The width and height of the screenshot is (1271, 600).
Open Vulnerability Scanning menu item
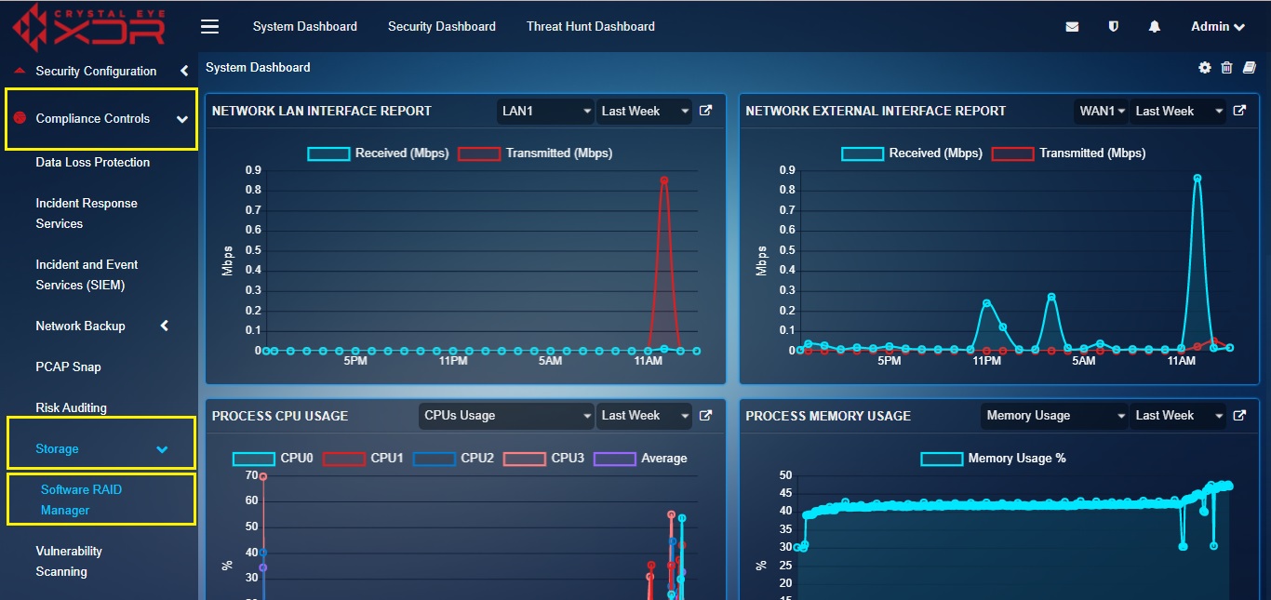69,561
